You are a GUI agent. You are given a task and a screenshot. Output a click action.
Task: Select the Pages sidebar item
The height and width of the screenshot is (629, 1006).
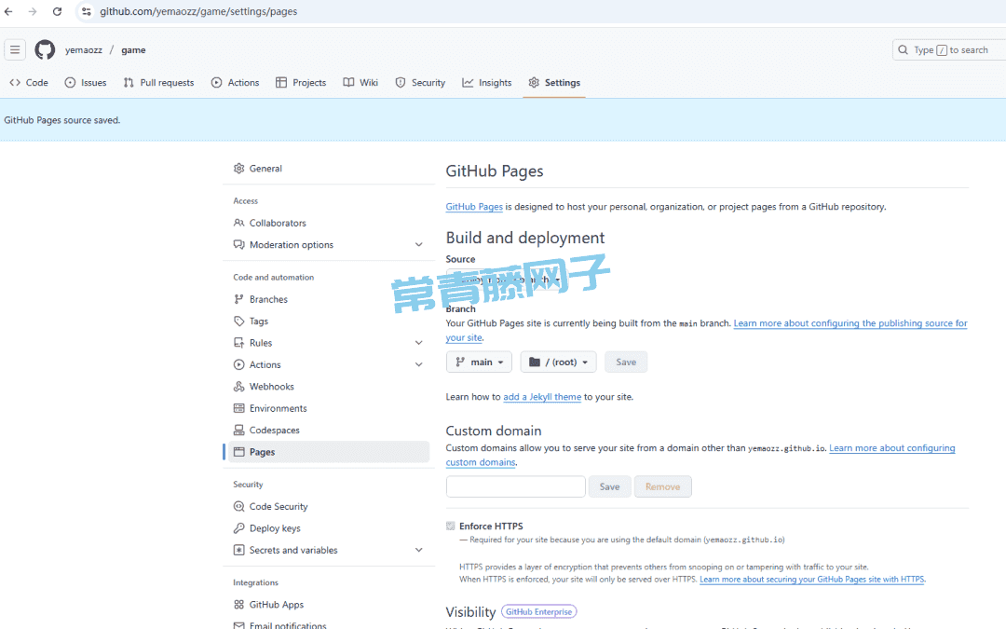coord(329,452)
